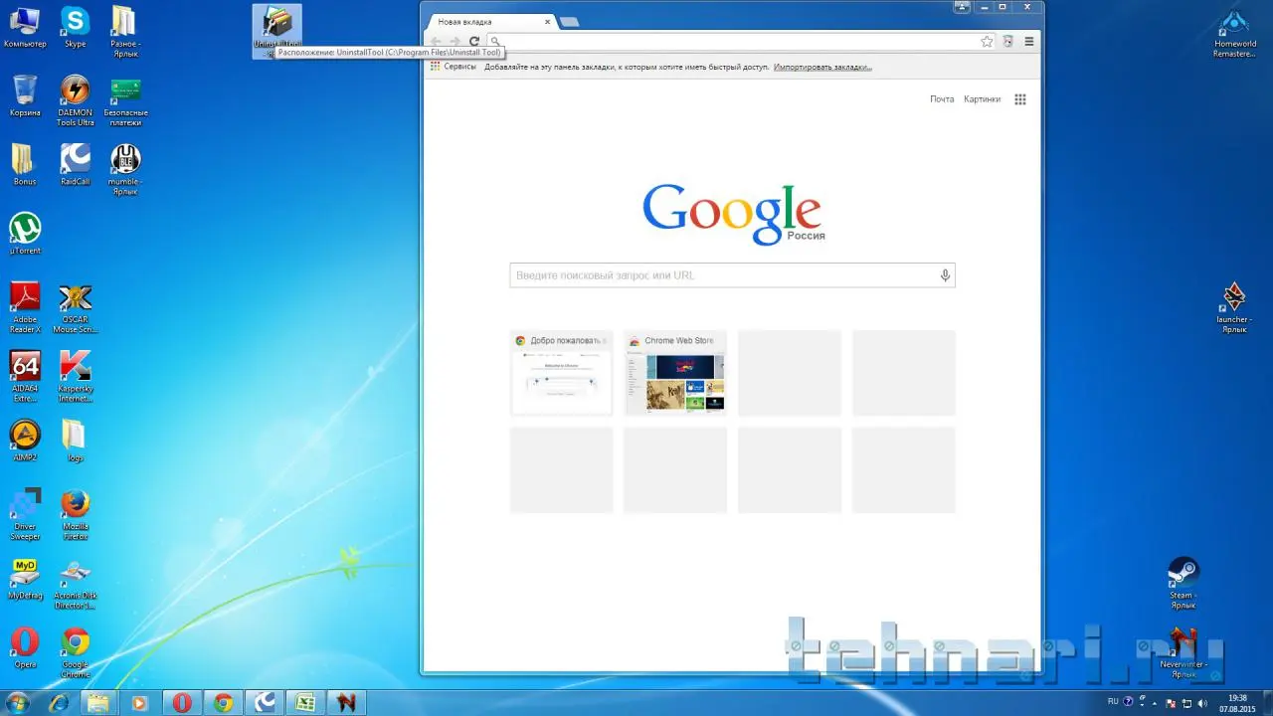Select the Homeworld Remastered desktop icon
Viewport: 1273px width, 716px height.
click(x=1234, y=32)
